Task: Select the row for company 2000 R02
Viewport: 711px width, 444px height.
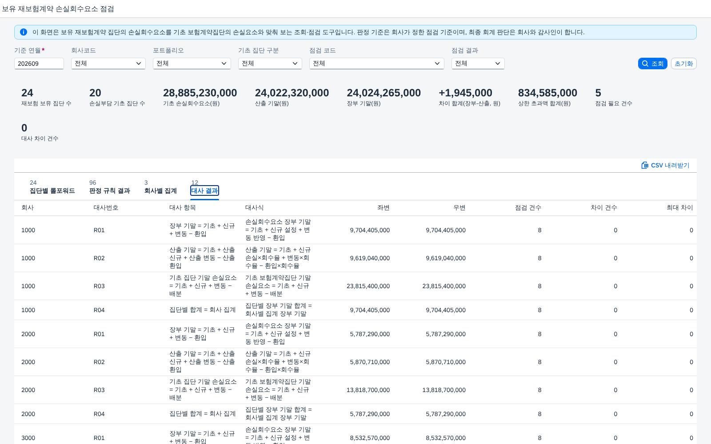Action: click(355, 362)
